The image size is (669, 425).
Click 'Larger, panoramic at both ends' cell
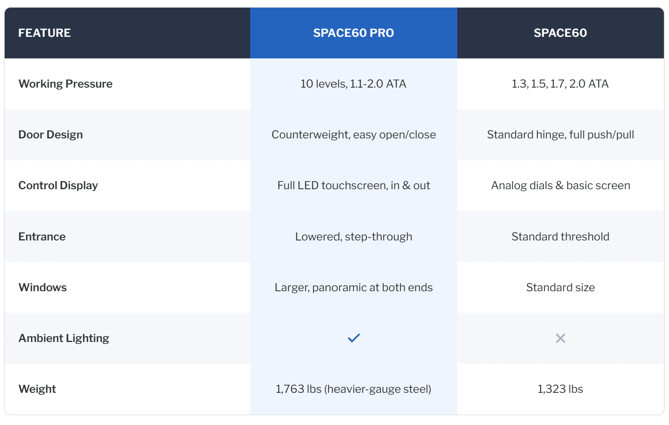(x=354, y=287)
